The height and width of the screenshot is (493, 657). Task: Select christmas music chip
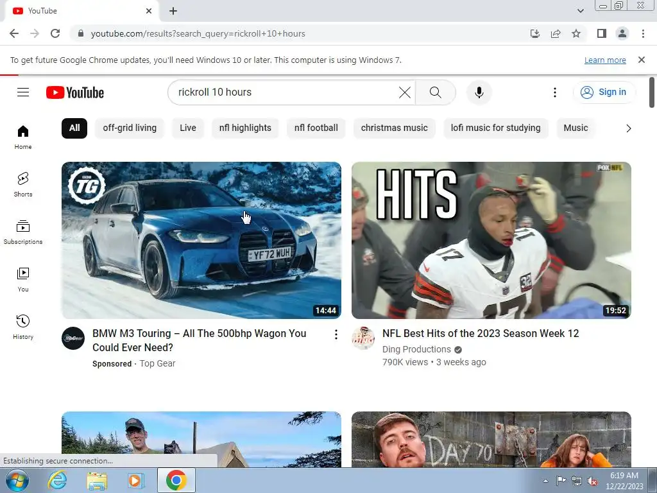coord(395,128)
